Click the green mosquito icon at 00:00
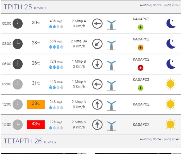The image size is (183, 154). click(141, 27)
